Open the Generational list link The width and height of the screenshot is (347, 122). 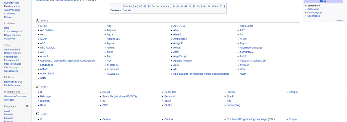(314, 16)
